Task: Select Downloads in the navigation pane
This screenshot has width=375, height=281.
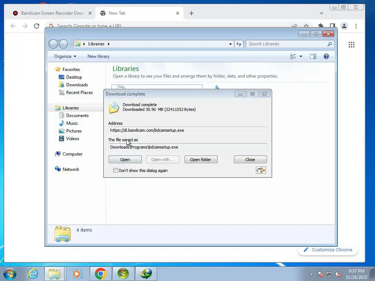Action: (x=77, y=85)
